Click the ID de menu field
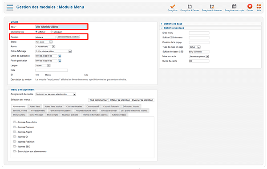This screenshot has width=267, height=169. point(199,33)
